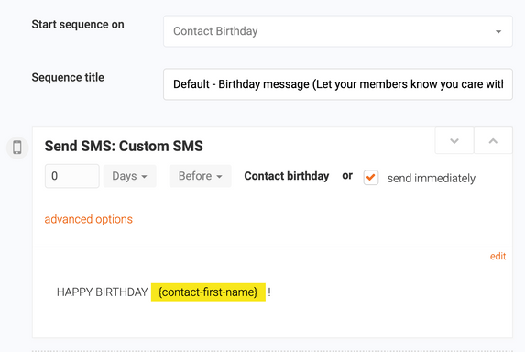The image size is (525, 352).
Task: Open the Days unit dropdown
Action: pyautogui.click(x=129, y=176)
